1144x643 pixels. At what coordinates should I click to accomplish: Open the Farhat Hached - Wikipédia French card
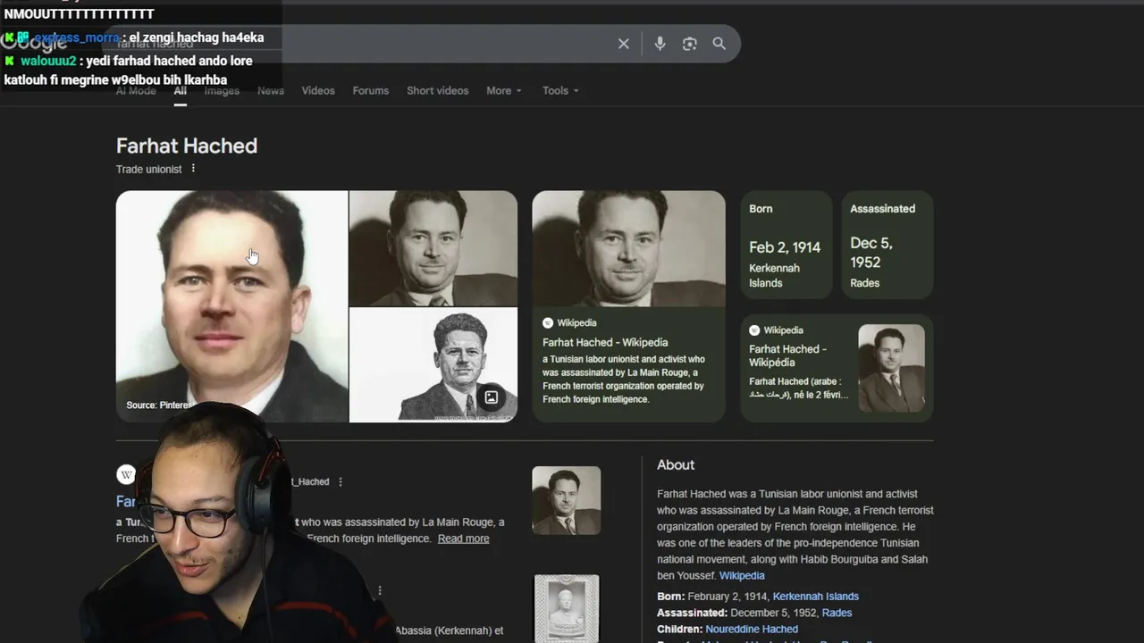(787, 355)
